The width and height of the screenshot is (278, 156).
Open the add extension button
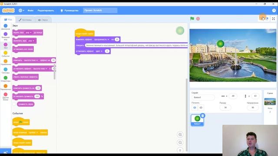click(x=6, y=152)
